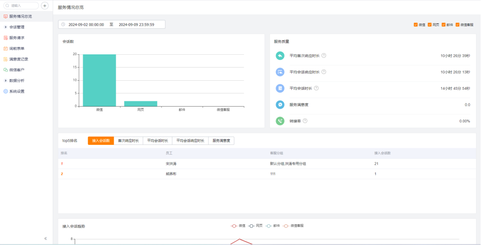Click help icon beside 转接率
481x245 pixels.
tap(305, 121)
